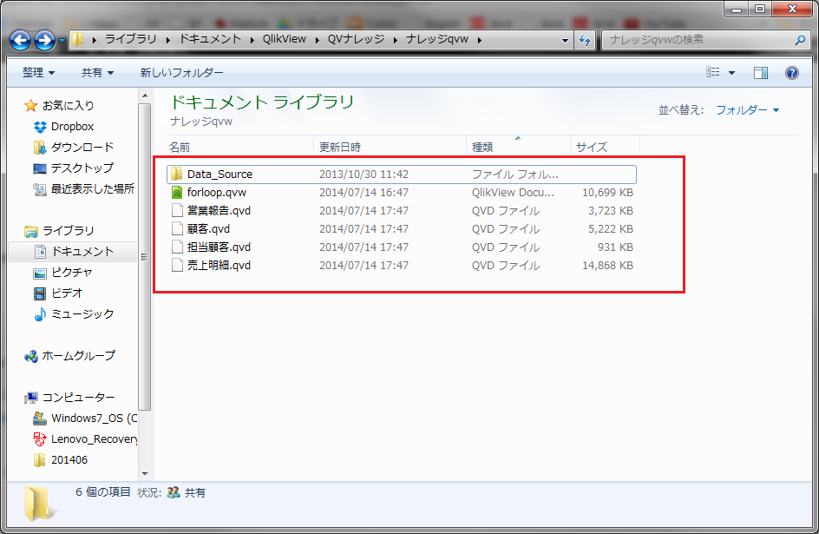Open Help with the question mark icon
This screenshot has width=819, height=534.
pos(792,73)
